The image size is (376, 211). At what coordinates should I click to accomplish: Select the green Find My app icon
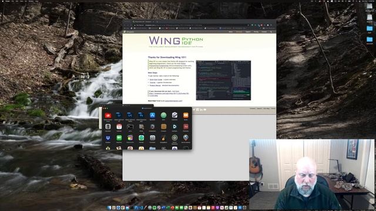[x=141, y=138]
